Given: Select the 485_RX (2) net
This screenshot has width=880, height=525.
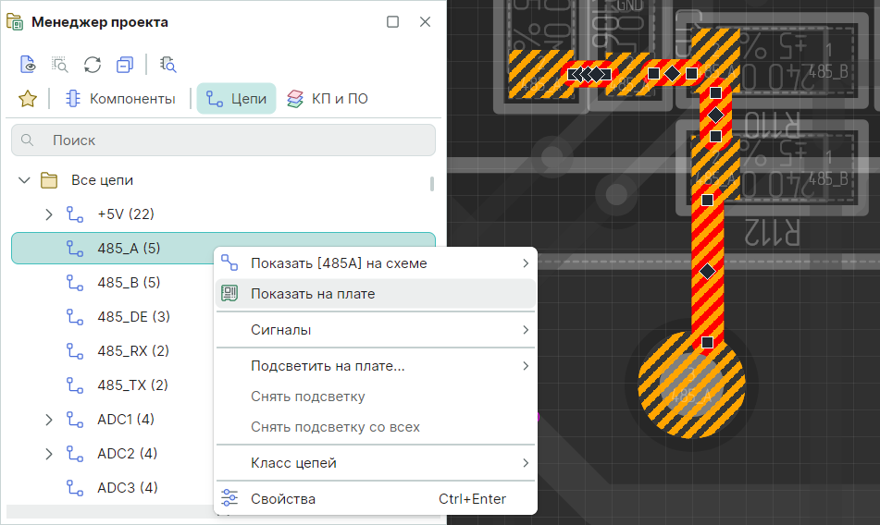Looking at the screenshot, I should tap(133, 350).
